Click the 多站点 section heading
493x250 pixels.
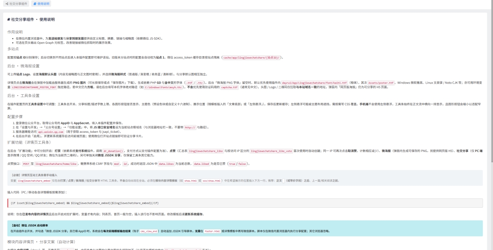tap(14, 49)
